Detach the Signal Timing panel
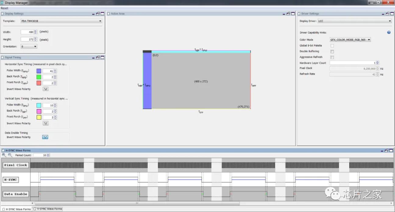Image resolution: width=395 pixels, height=212 pixels. click(98, 57)
